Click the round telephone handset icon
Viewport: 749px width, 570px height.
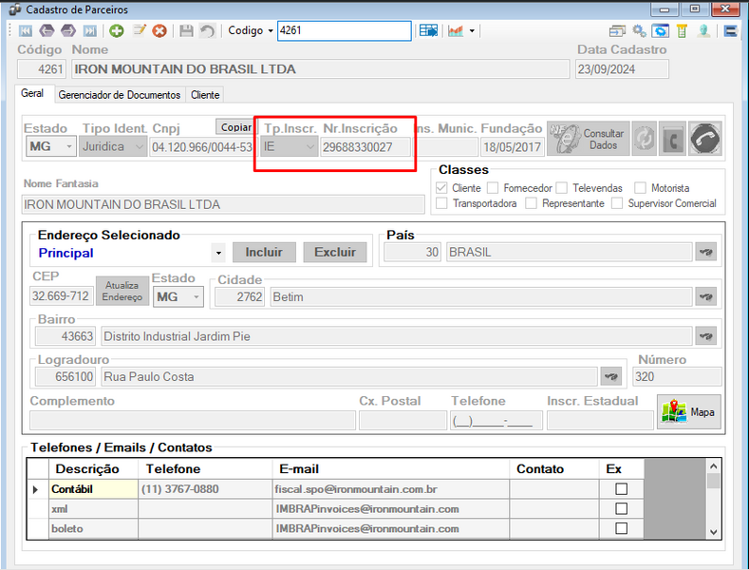click(705, 139)
